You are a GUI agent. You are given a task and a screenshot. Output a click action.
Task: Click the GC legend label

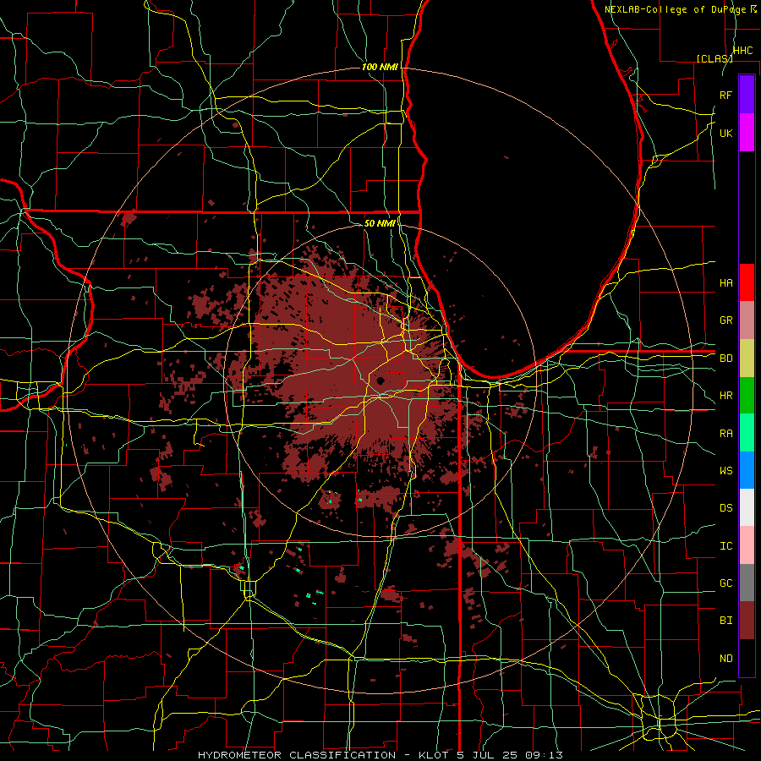pyautogui.click(x=725, y=583)
